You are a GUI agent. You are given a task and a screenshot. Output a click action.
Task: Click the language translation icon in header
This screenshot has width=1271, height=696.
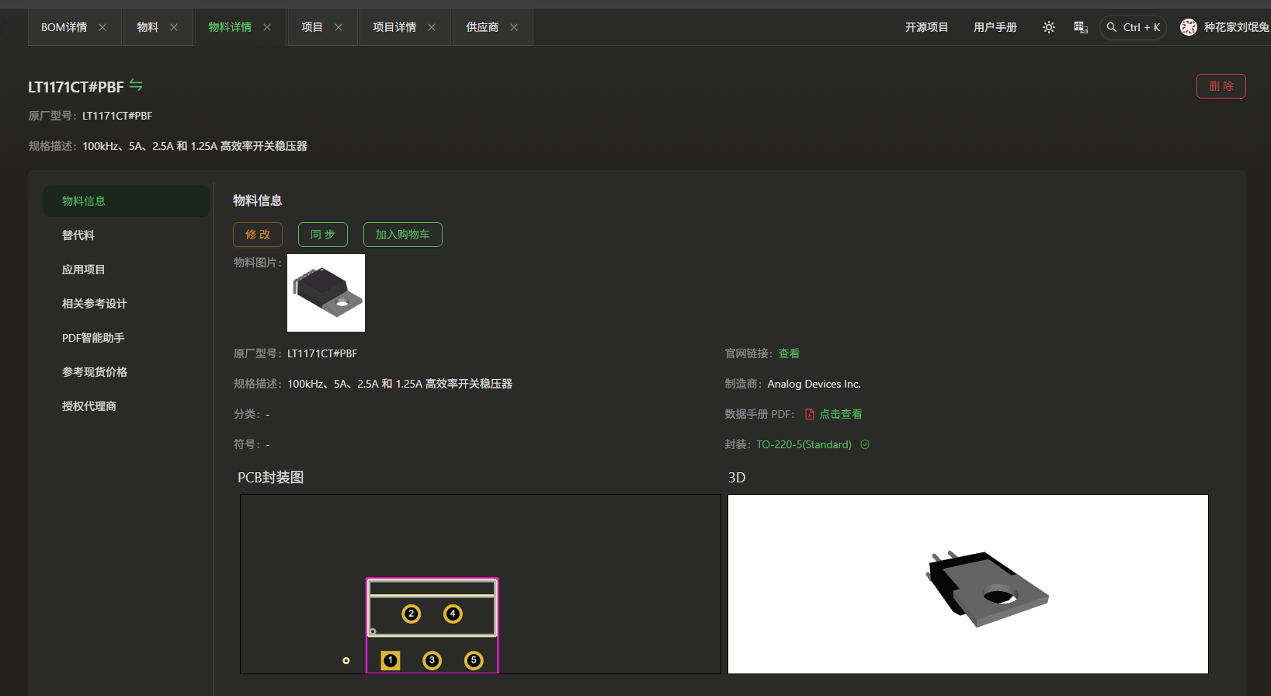1080,27
